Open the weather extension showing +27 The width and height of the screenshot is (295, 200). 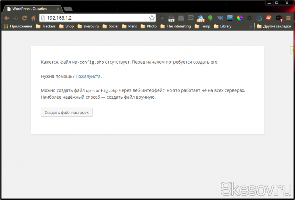coord(171,18)
